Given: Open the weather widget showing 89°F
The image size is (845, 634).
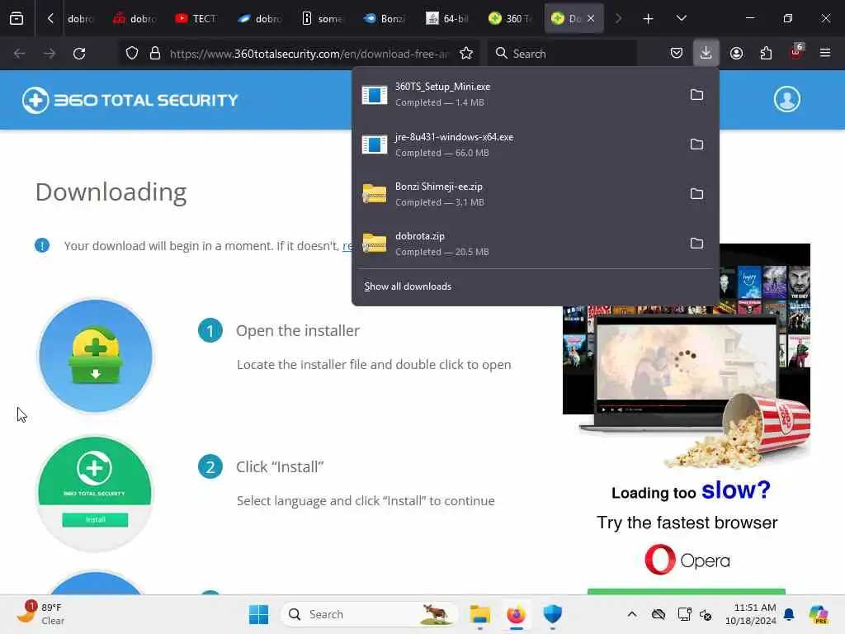Looking at the screenshot, I should (x=41, y=613).
